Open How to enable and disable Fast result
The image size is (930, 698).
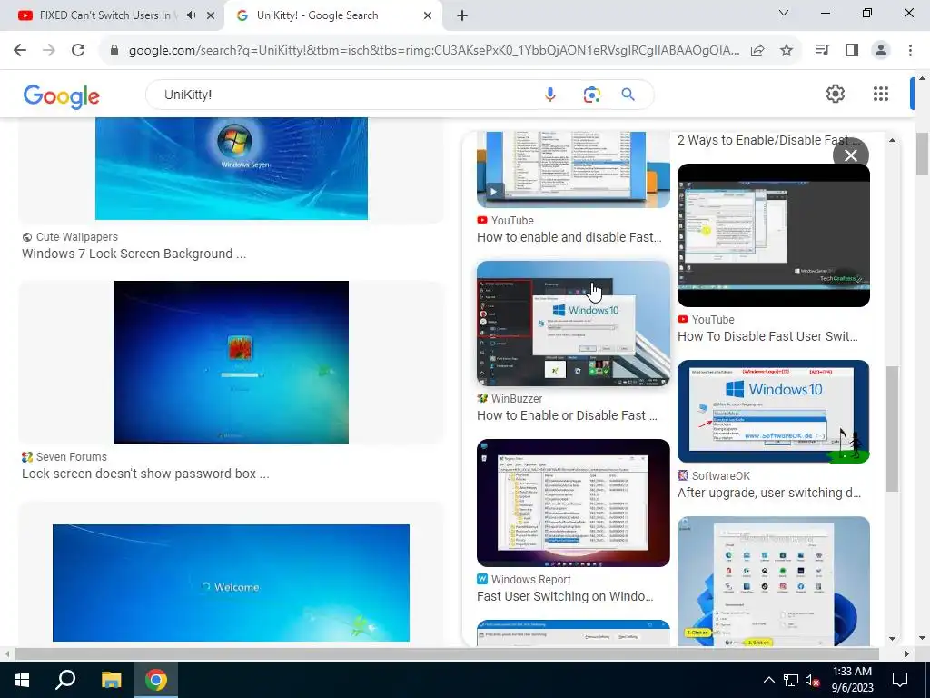tap(569, 237)
